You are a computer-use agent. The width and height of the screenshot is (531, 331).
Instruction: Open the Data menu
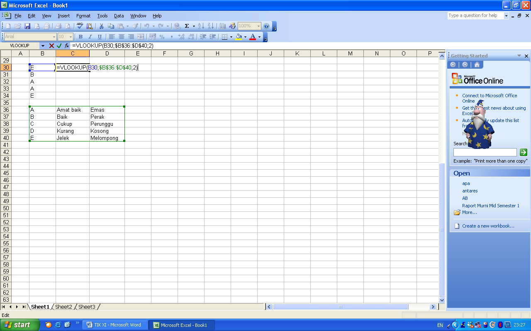point(119,16)
